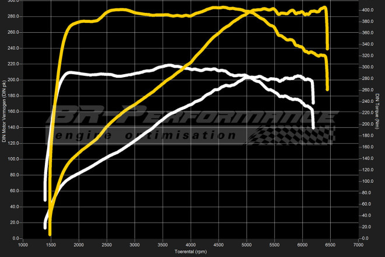Click the 5500 tick on the rpm axis
Viewport: 385px width, 257px height.
pos(274,245)
